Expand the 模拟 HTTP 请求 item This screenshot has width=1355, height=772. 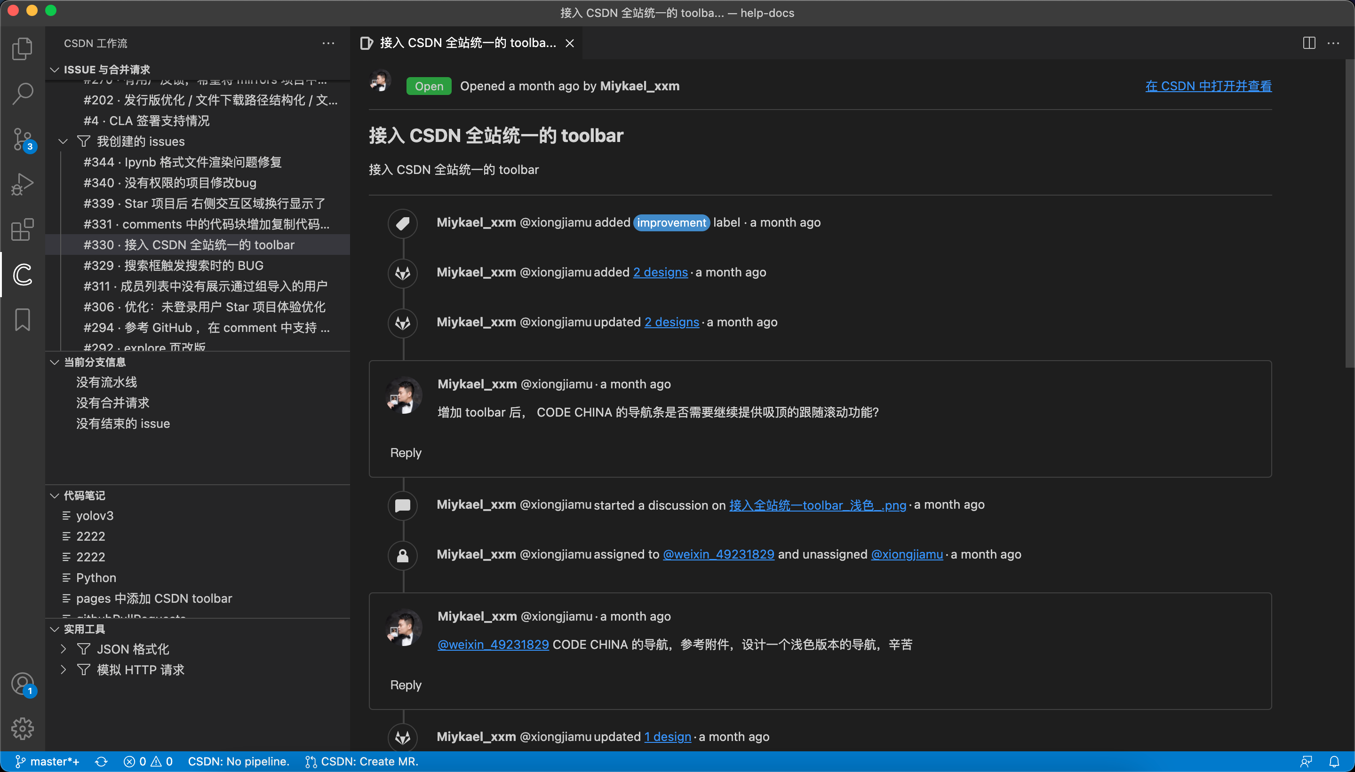tap(63, 670)
